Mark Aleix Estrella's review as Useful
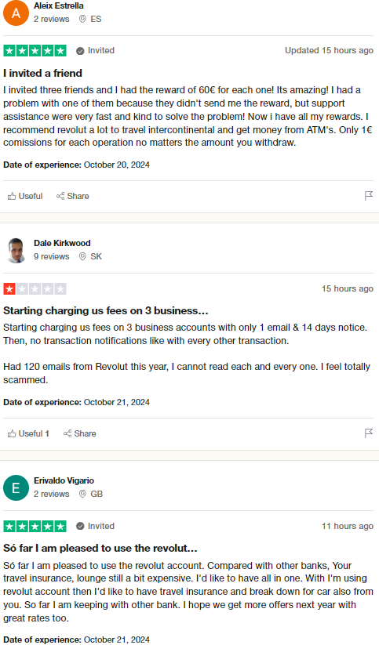Viewport: 379px width, 645px height. (25, 196)
